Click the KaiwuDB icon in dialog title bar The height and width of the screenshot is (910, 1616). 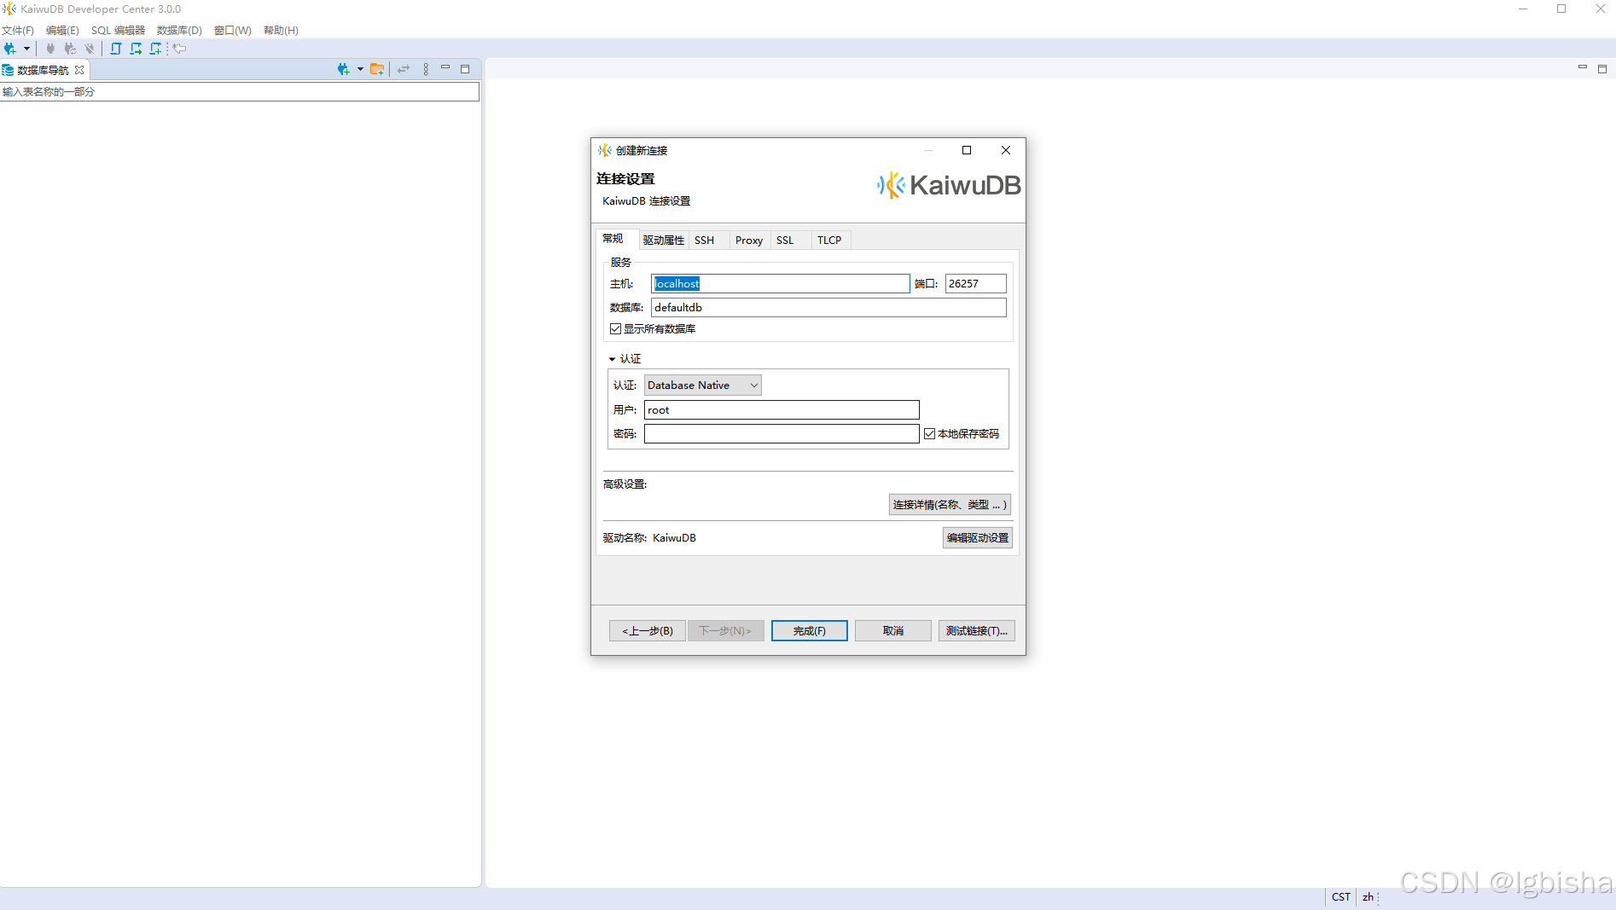pos(605,150)
